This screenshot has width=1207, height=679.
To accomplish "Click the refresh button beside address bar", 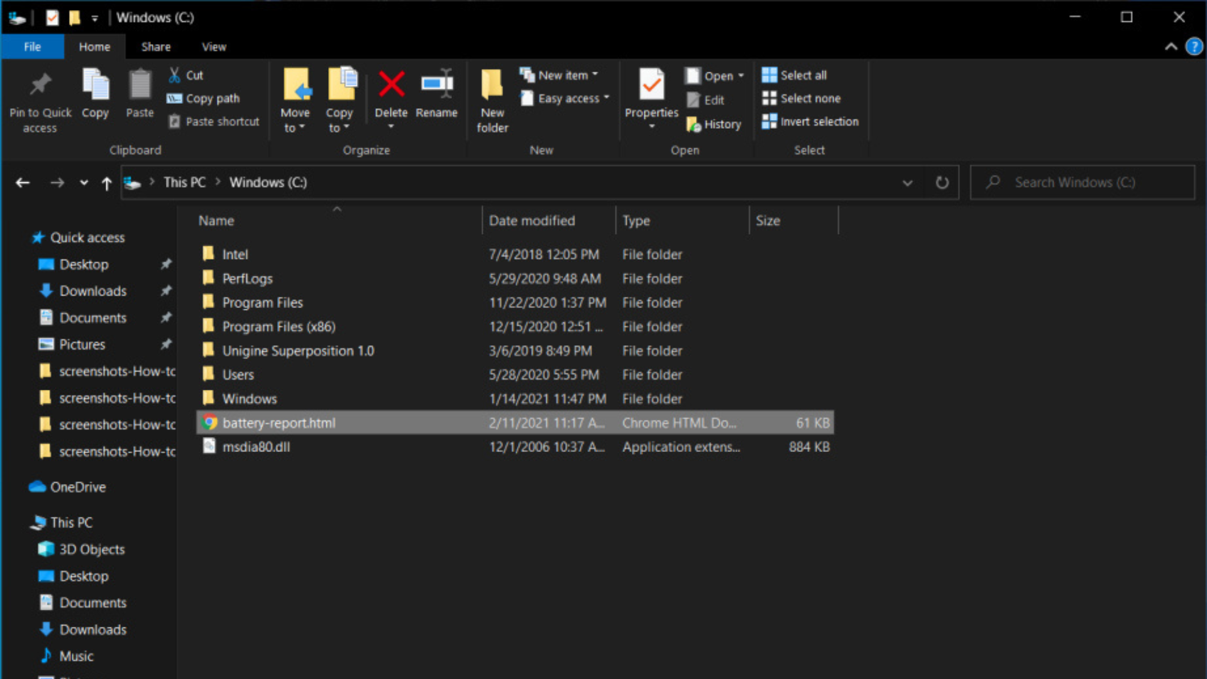I will (x=942, y=183).
